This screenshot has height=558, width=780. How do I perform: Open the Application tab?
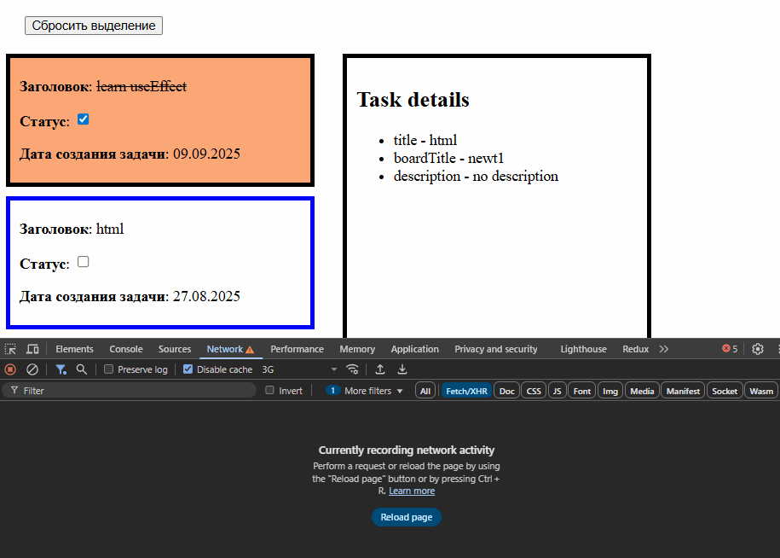click(x=414, y=349)
